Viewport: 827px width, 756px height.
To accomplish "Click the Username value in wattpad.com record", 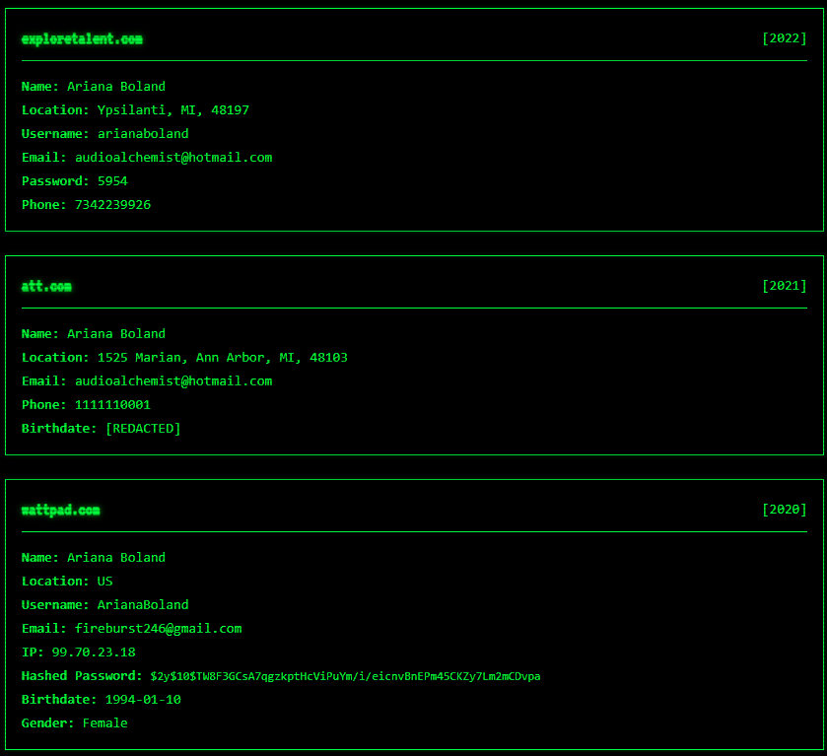I will pyautogui.click(x=143, y=605).
